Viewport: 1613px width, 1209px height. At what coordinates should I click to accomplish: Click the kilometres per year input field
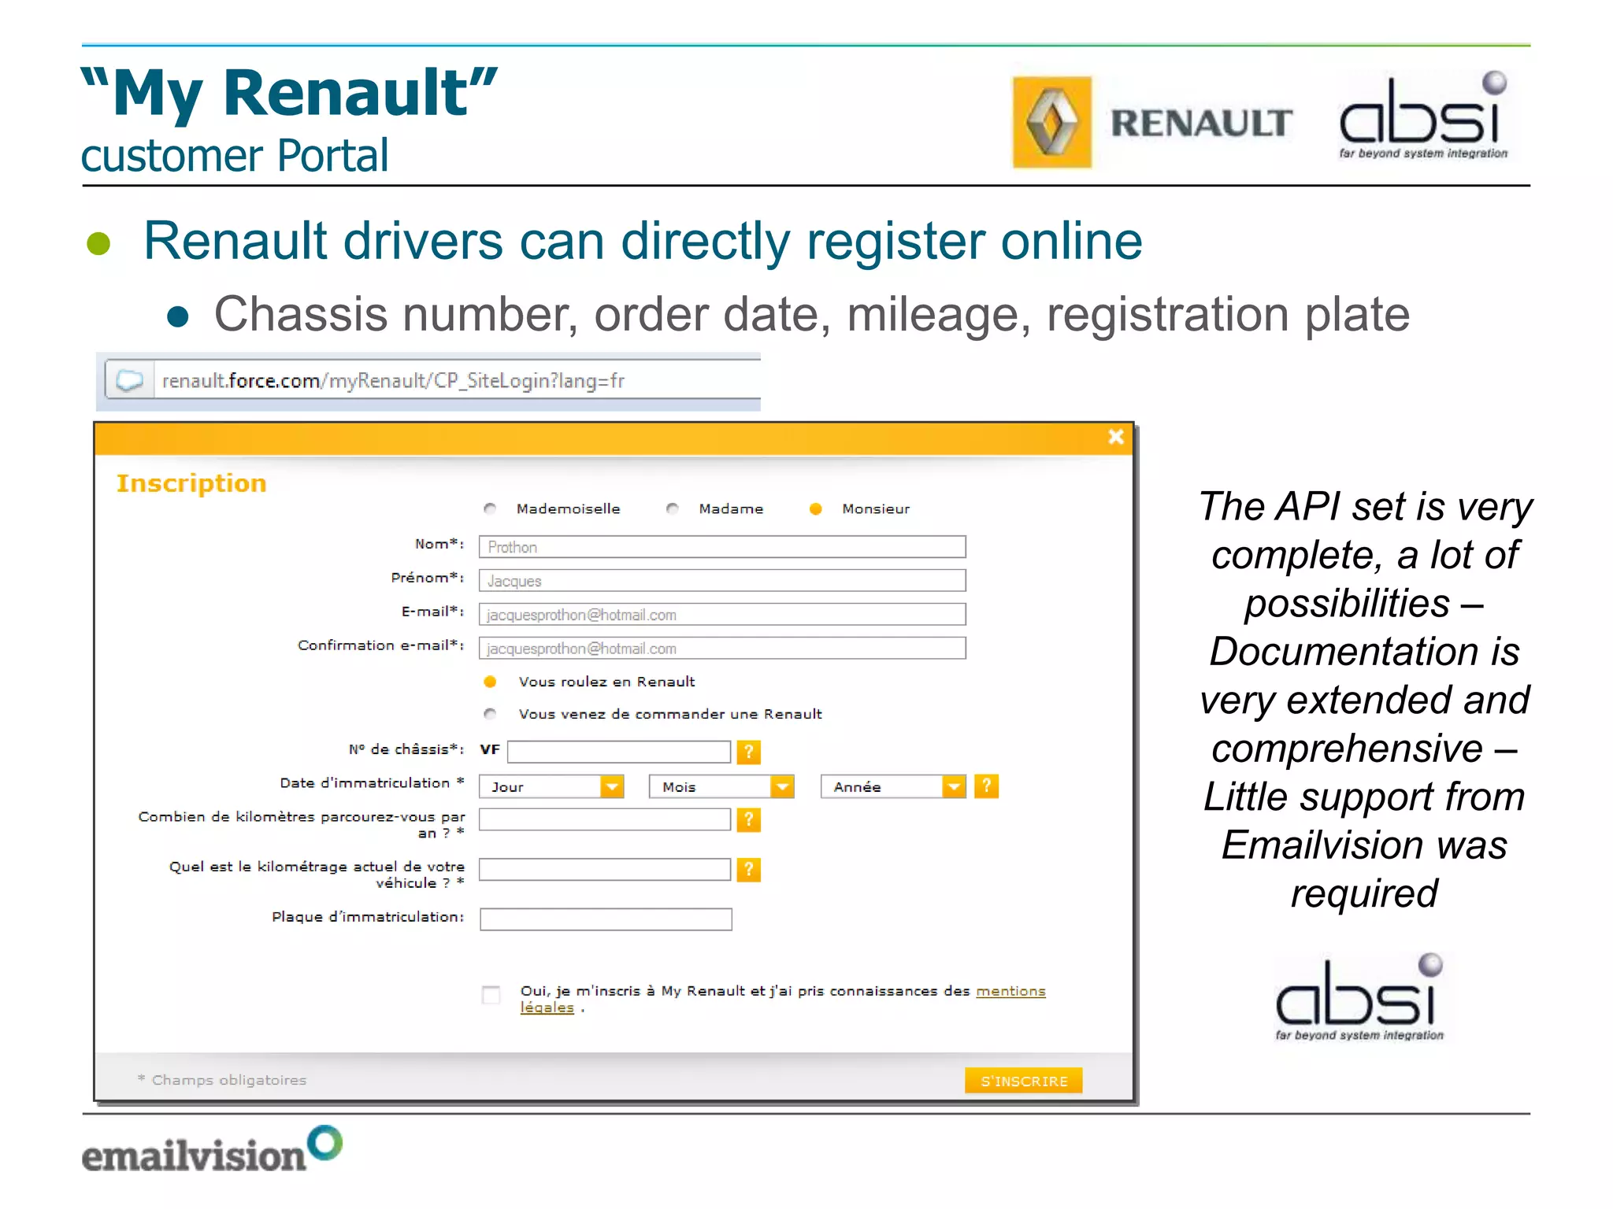click(x=605, y=819)
